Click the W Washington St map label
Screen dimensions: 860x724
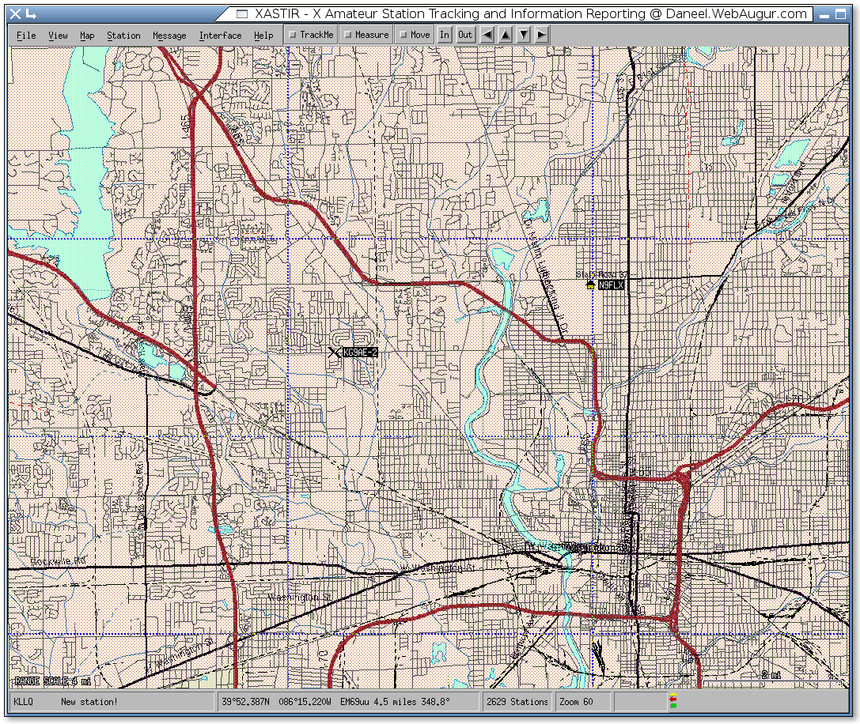coord(436,568)
